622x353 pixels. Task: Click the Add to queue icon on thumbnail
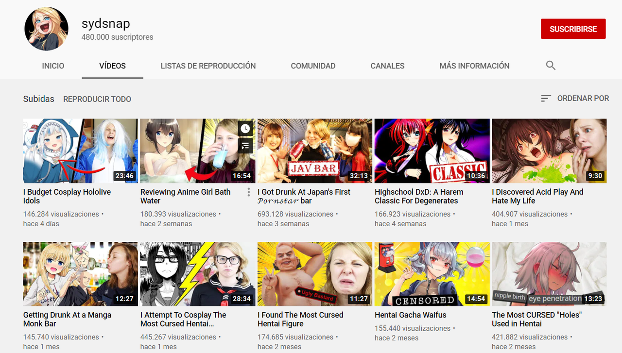(x=245, y=145)
